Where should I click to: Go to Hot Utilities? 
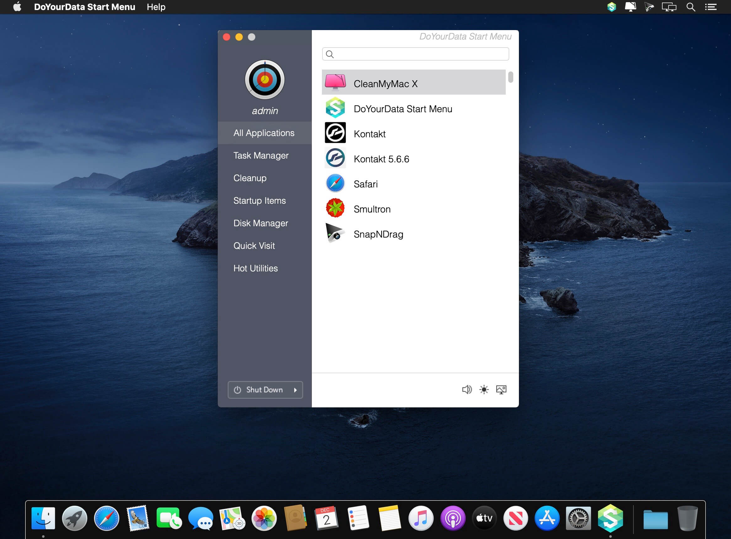click(255, 268)
